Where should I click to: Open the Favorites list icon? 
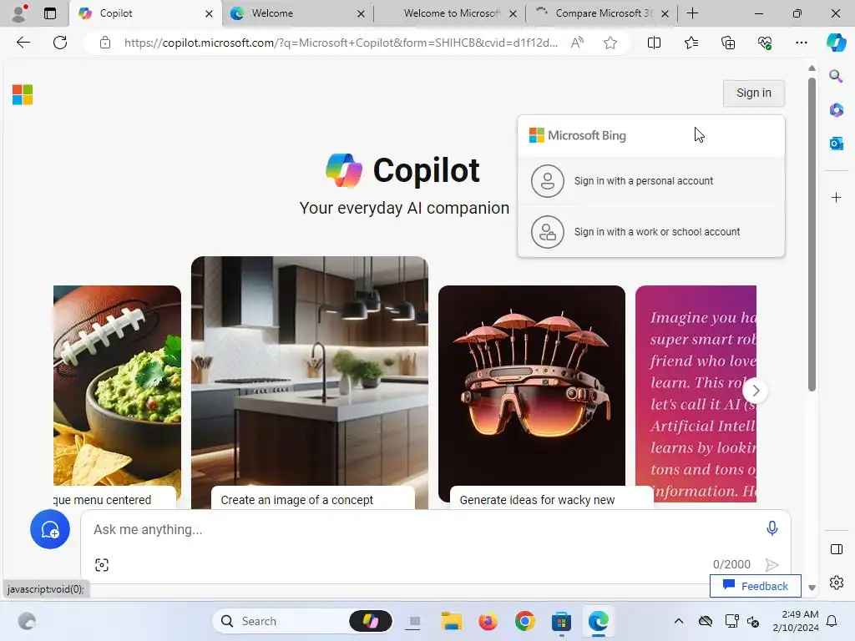tap(691, 43)
